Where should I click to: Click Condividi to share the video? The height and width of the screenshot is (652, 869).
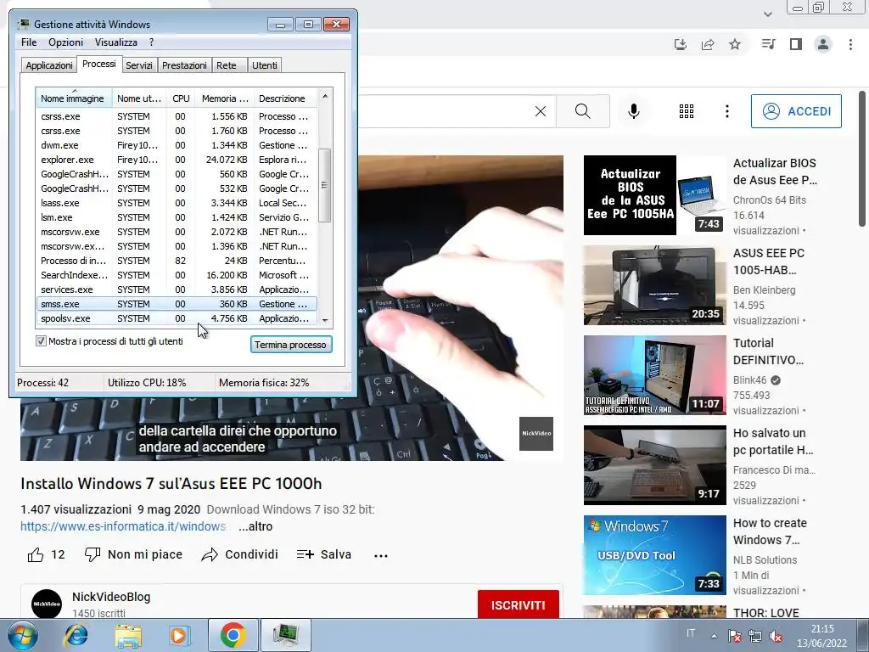coord(239,554)
